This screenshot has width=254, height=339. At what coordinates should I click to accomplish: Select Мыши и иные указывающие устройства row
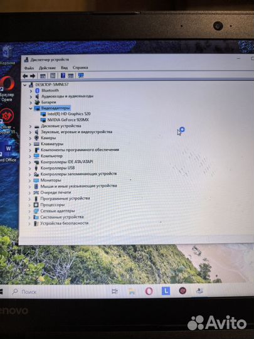78,186
